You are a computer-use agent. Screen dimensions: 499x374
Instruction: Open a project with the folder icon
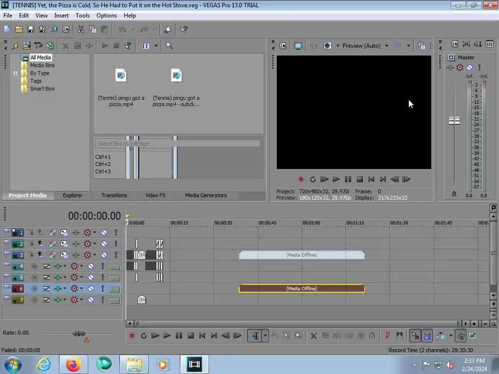19,29
